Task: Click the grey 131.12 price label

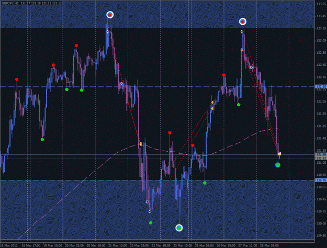Action: [321, 159]
